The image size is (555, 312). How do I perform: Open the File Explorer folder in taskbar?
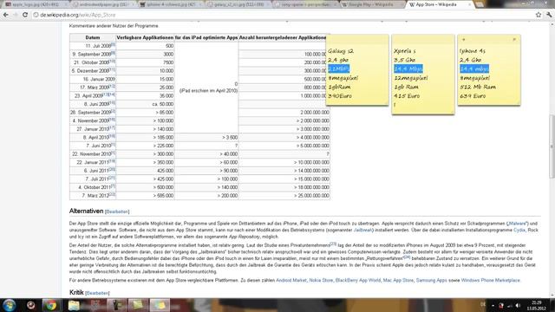[x=74, y=305]
